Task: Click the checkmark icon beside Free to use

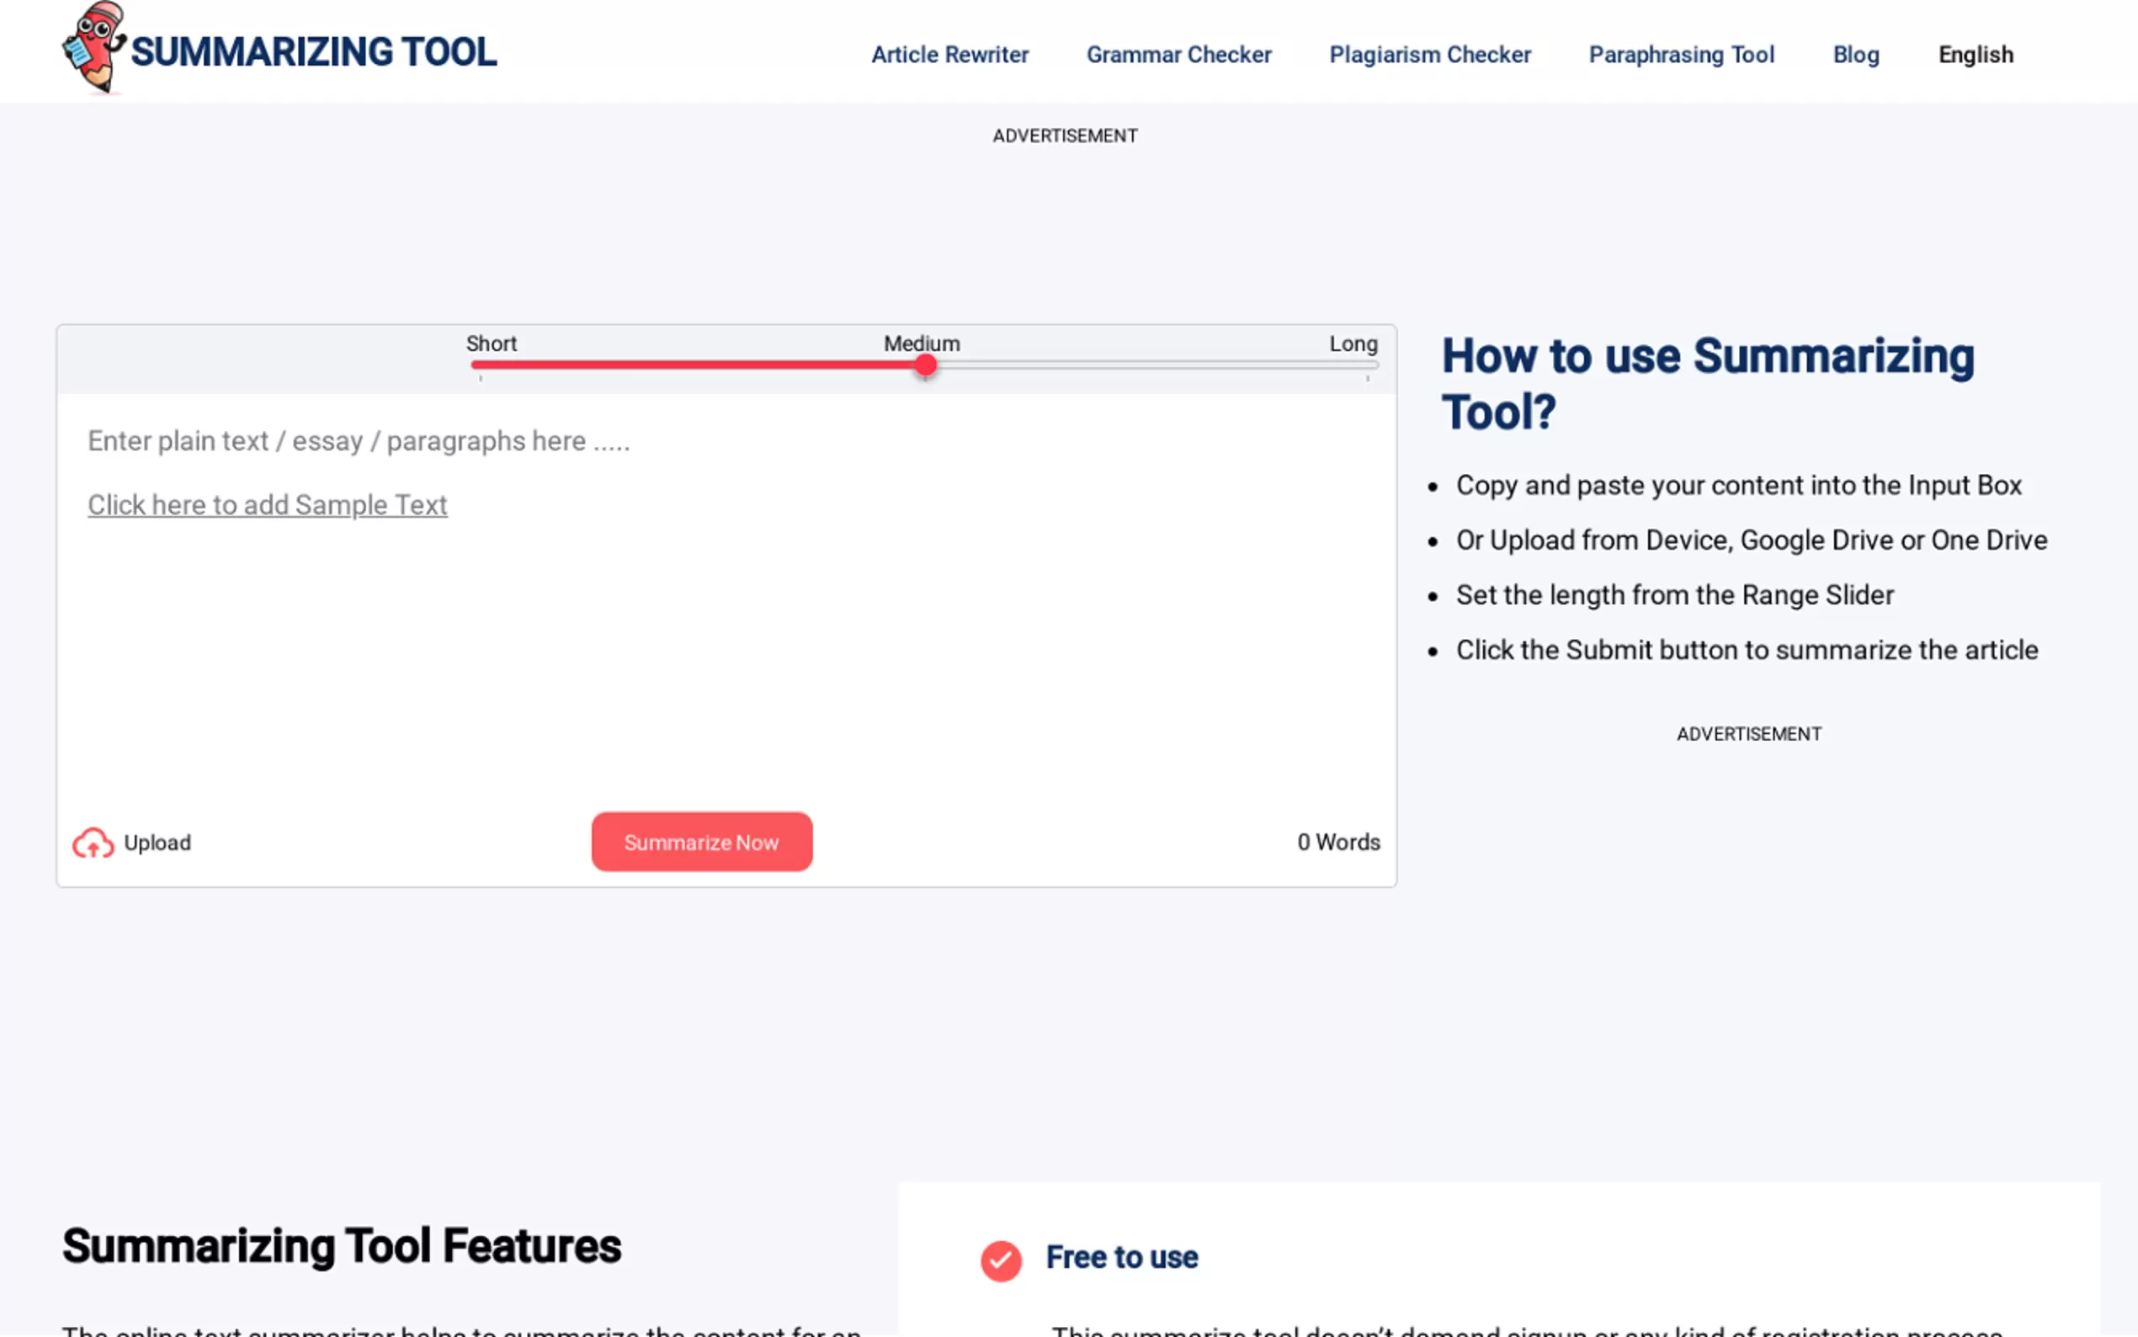Action: pos(1001,1261)
